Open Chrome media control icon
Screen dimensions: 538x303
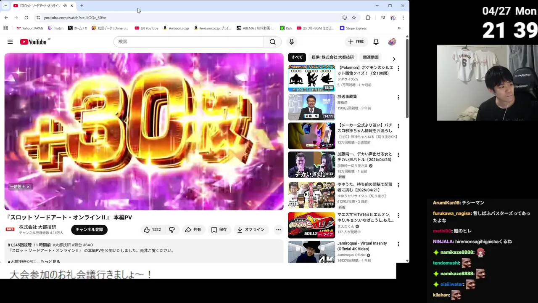pyautogui.click(x=383, y=18)
